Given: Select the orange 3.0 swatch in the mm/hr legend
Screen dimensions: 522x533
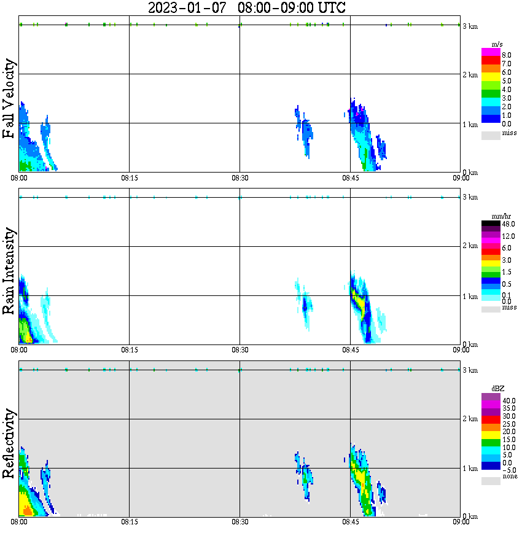Looking at the screenshot, I should [x=491, y=258].
